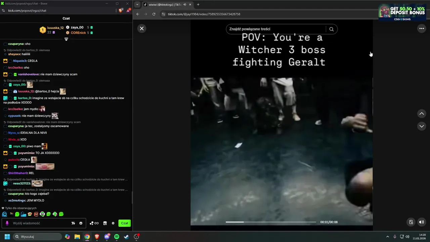Open Steam from the taskbar

tap(126, 237)
